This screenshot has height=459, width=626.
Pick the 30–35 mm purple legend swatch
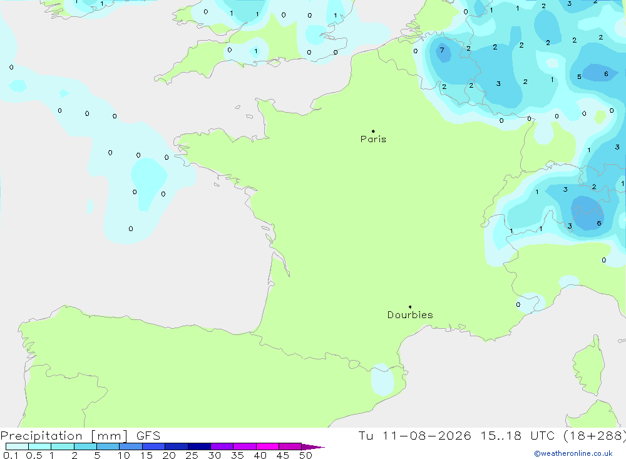pos(222,446)
